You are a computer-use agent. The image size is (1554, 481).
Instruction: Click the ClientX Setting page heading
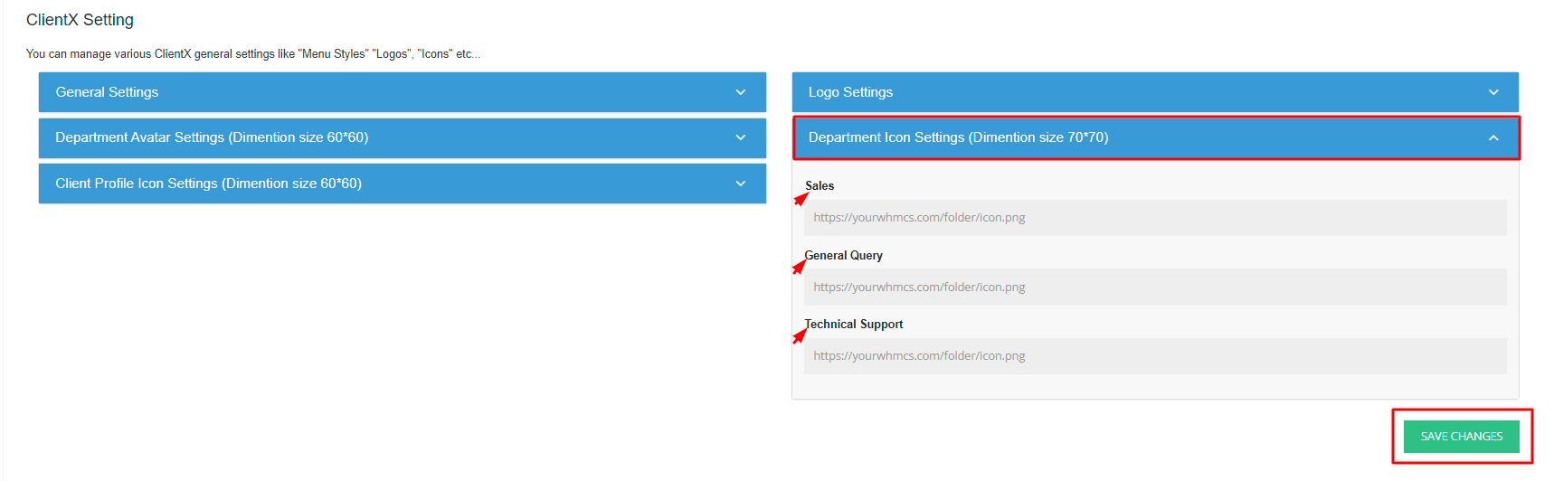pos(80,20)
